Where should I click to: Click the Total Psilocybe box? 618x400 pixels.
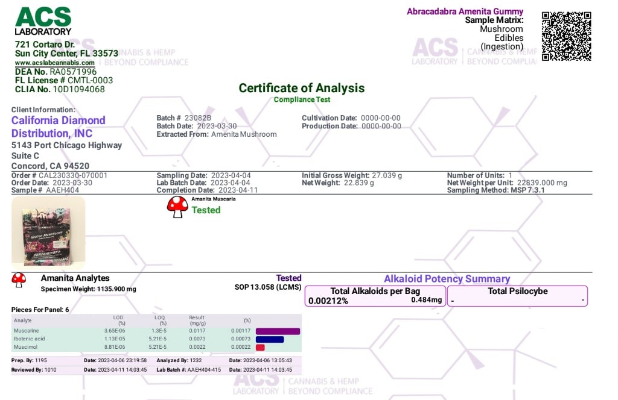(x=517, y=296)
